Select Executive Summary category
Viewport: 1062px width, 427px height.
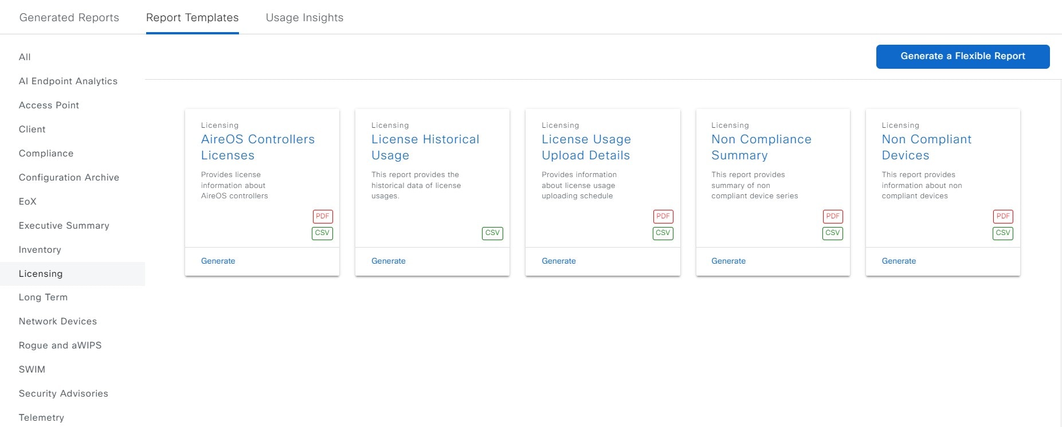click(x=64, y=226)
